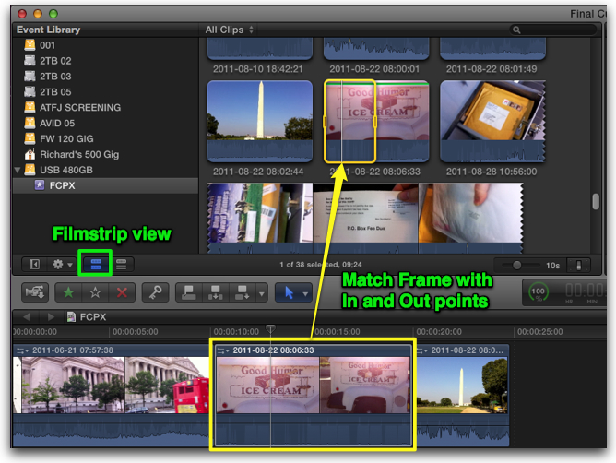This screenshot has height=463, width=616.
Task: Select Good Humor Ice Cream browser clip
Action: click(x=376, y=121)
